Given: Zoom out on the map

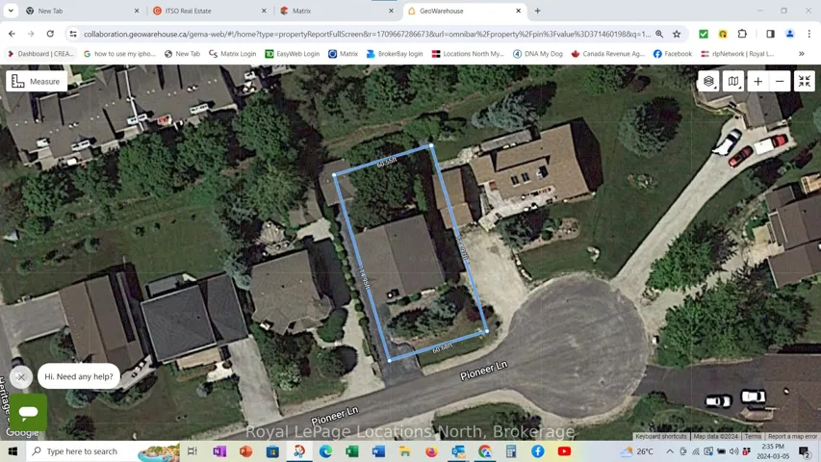Looking at the screenshot, I should click(781, 82).
